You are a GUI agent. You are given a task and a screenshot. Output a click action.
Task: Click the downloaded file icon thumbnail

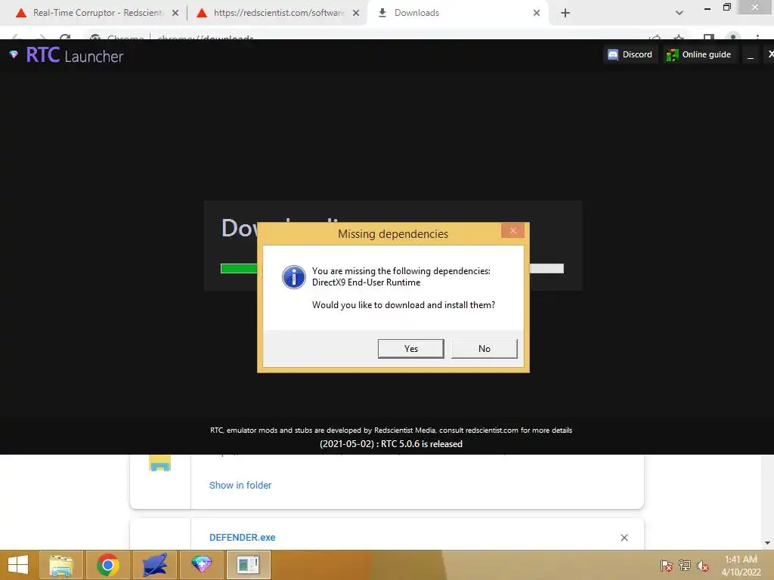click(x=160, y=464)
